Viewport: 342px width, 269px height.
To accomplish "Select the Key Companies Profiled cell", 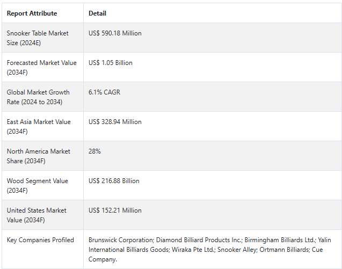I will point(40,240).
